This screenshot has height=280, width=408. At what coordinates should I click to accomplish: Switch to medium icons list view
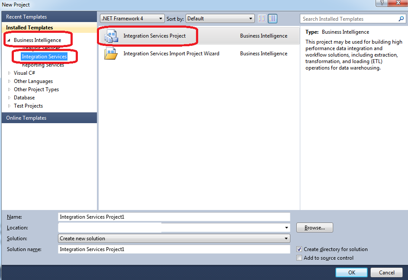273,19
